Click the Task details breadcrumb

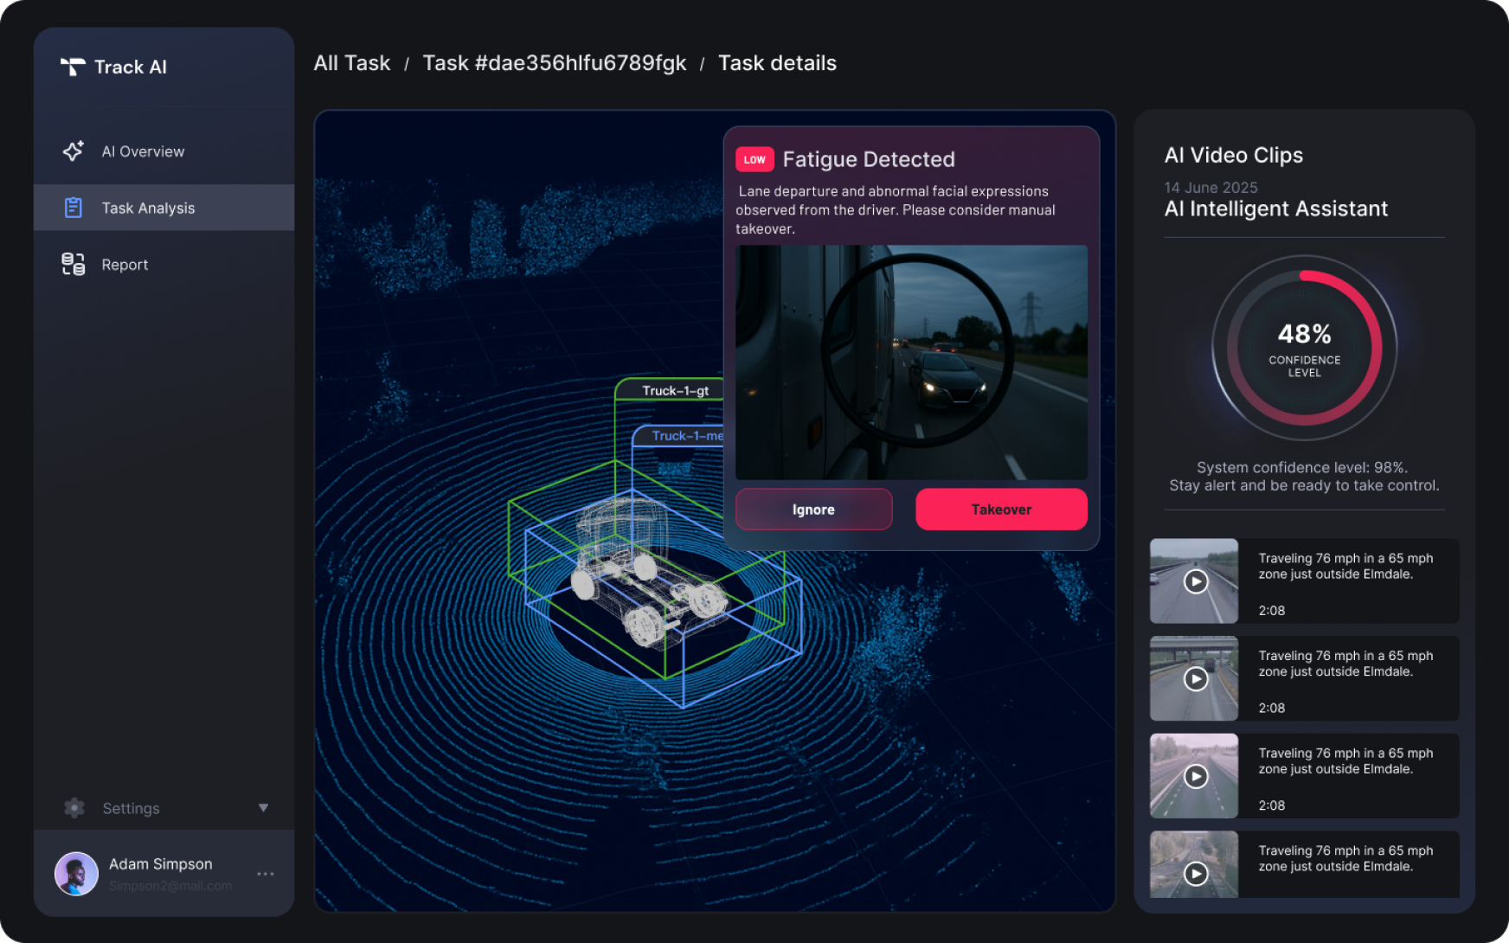[777, 63]
